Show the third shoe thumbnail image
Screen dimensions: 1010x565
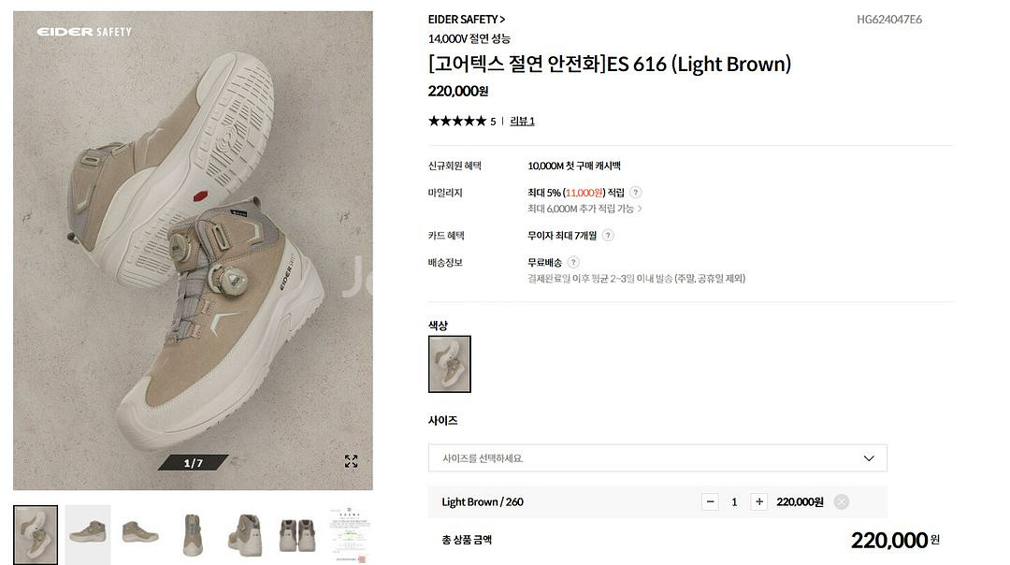(x=140, y=535)
